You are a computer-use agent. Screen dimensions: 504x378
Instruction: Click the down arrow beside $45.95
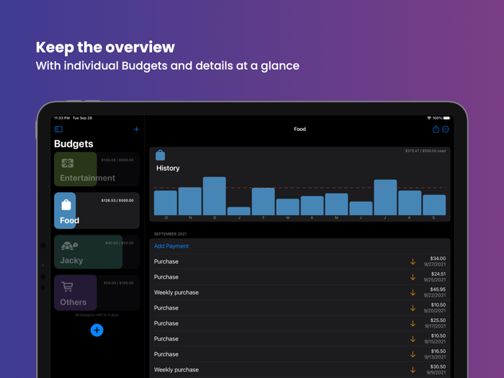pos(413,292)
